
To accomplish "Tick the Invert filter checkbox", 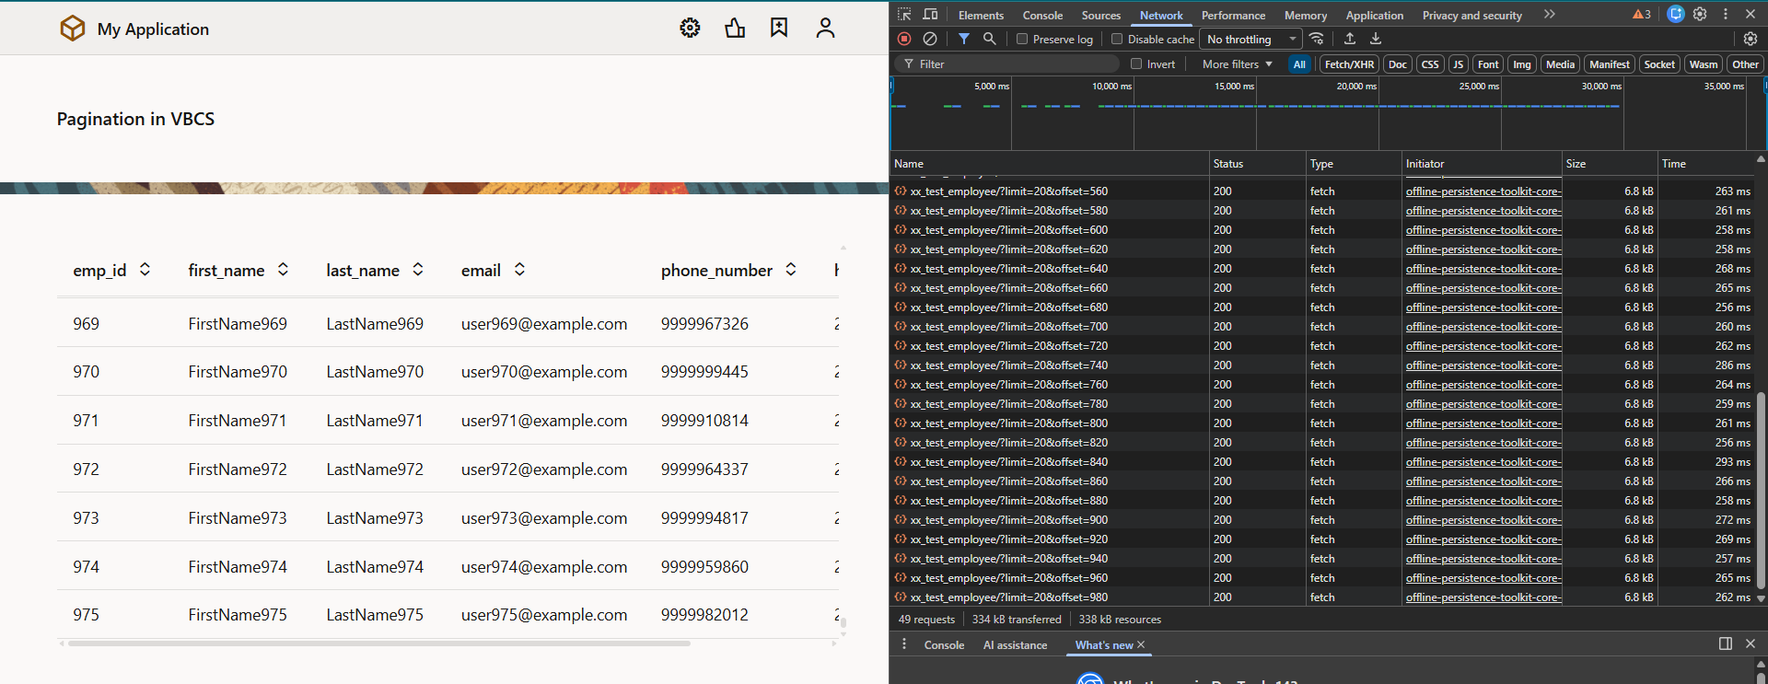I will [x=1136, y=64].
